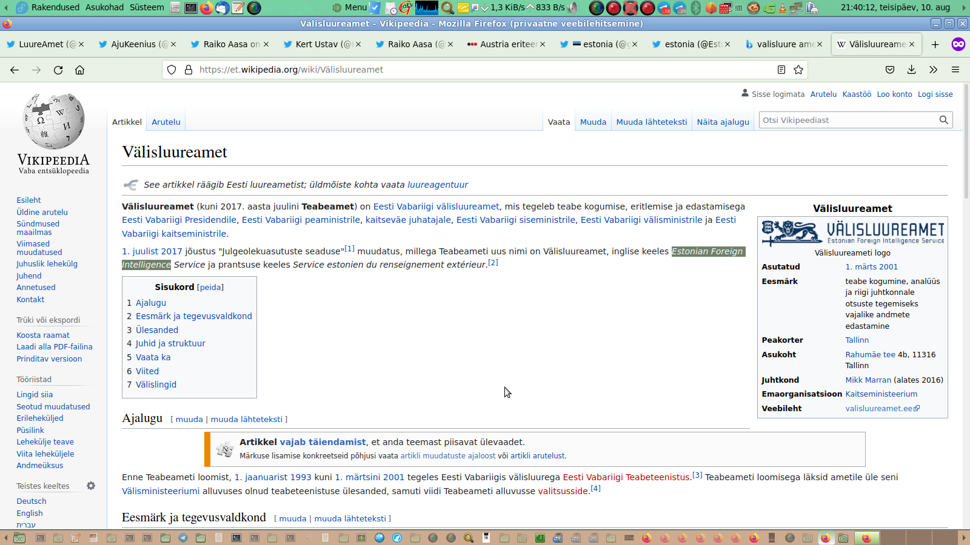Open Esileht in the sidebar
This screenshot has width=970, height=545.
(x=28, y=200)
